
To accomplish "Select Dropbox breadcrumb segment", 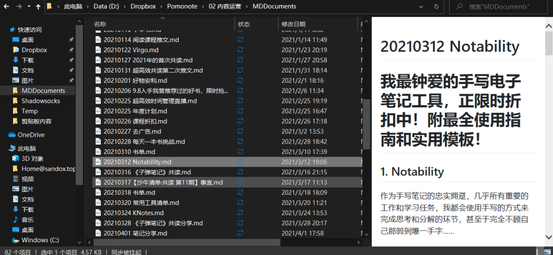I will pos(143,6).
